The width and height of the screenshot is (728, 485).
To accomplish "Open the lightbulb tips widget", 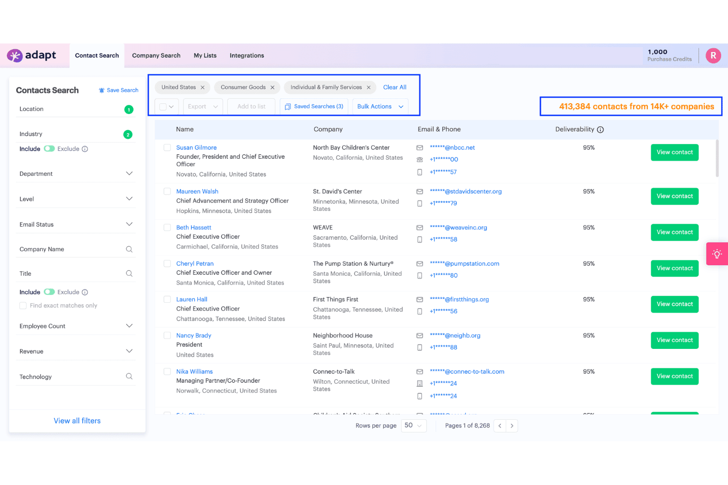I will [x=717, y=254].
